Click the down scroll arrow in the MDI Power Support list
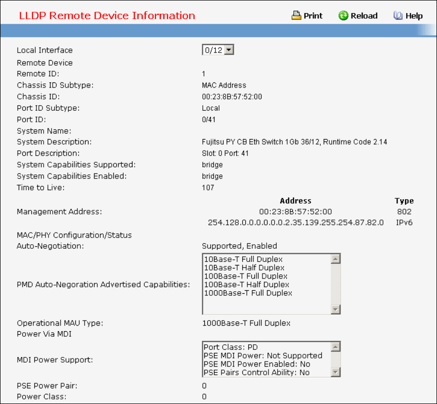437x404 pixels. (x=335, y=372)
